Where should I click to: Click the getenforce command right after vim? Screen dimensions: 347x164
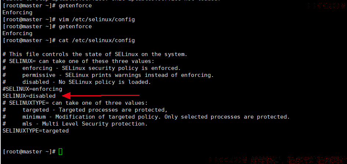(x=75, y=26)
